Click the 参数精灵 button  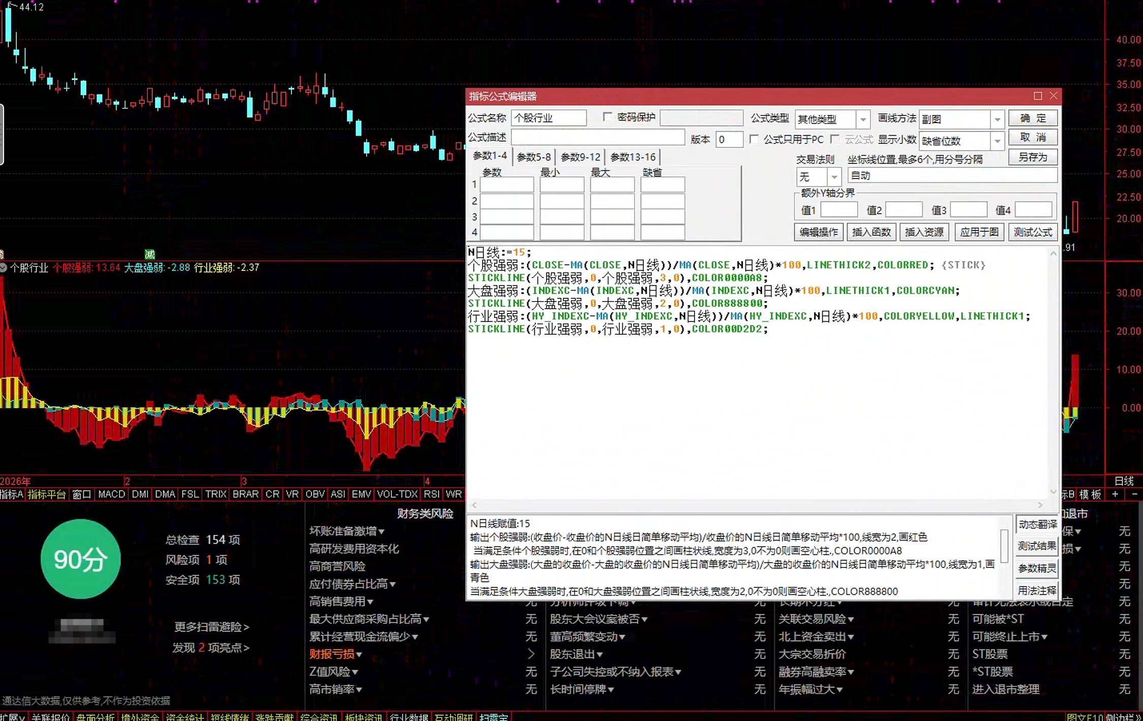pyautogui.click(x=1037, y=568)
